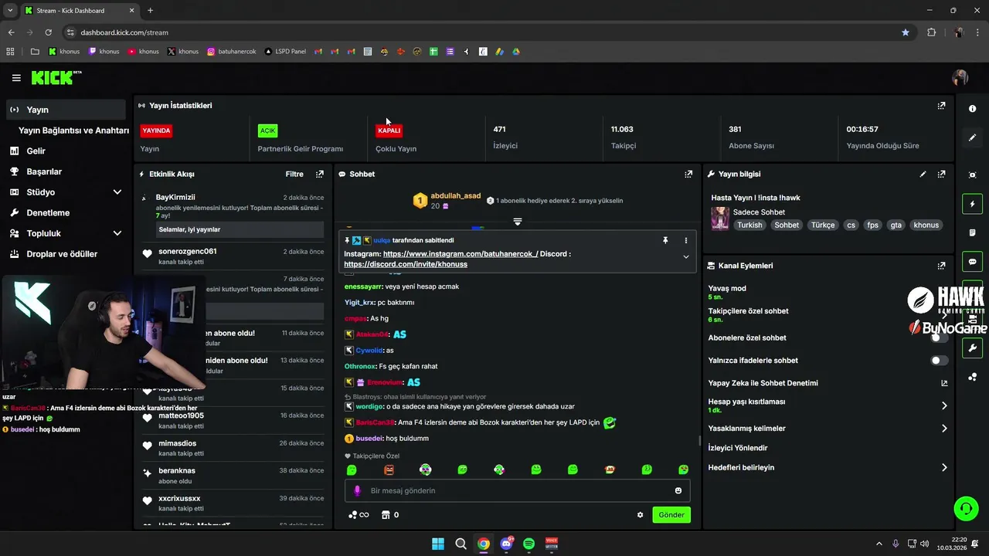Image resolution: width=989 pixels, height=556 pixels.
Task: Click the capture frame icon in right sidebar
Action: [x=972, y=175]
